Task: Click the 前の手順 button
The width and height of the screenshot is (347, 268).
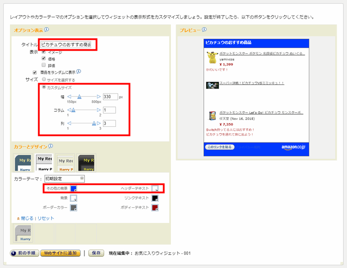Action: 25,253
